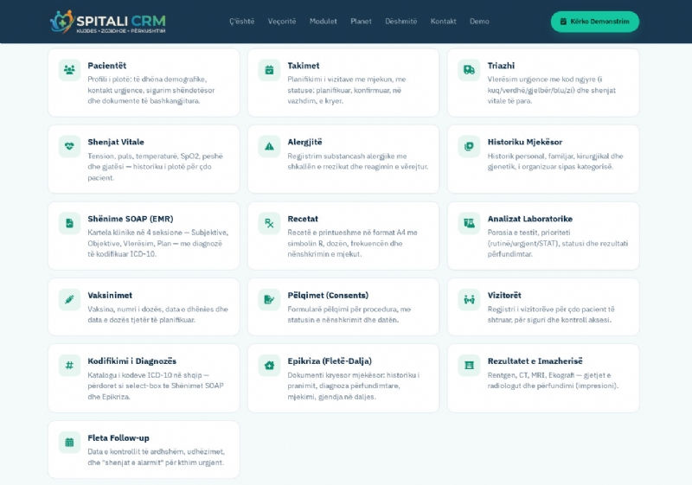Click the 'Data e kontrollit' description

coord(156,457)
